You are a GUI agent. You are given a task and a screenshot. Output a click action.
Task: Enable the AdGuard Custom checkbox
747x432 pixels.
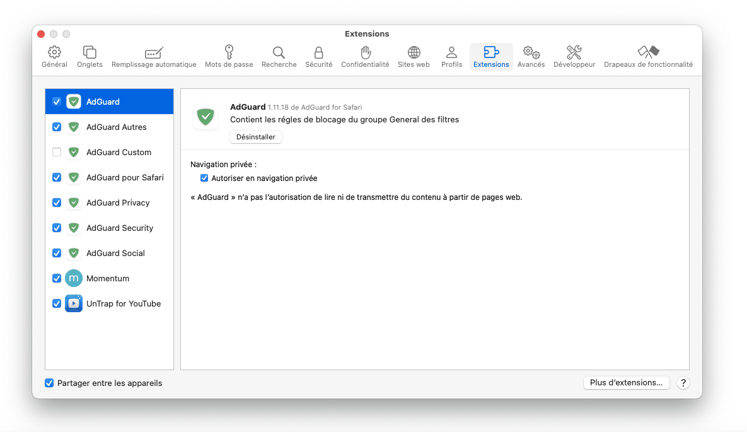[57, 152]
